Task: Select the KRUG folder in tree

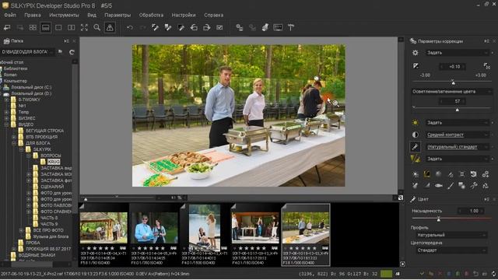Action: pos(54,162)
